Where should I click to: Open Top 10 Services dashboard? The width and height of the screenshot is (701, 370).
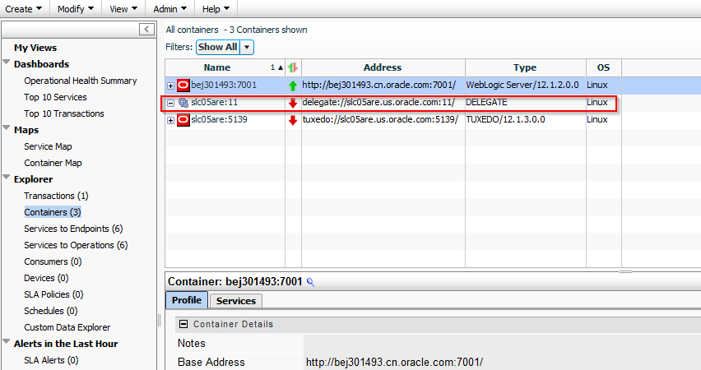(x=55, y=97)
